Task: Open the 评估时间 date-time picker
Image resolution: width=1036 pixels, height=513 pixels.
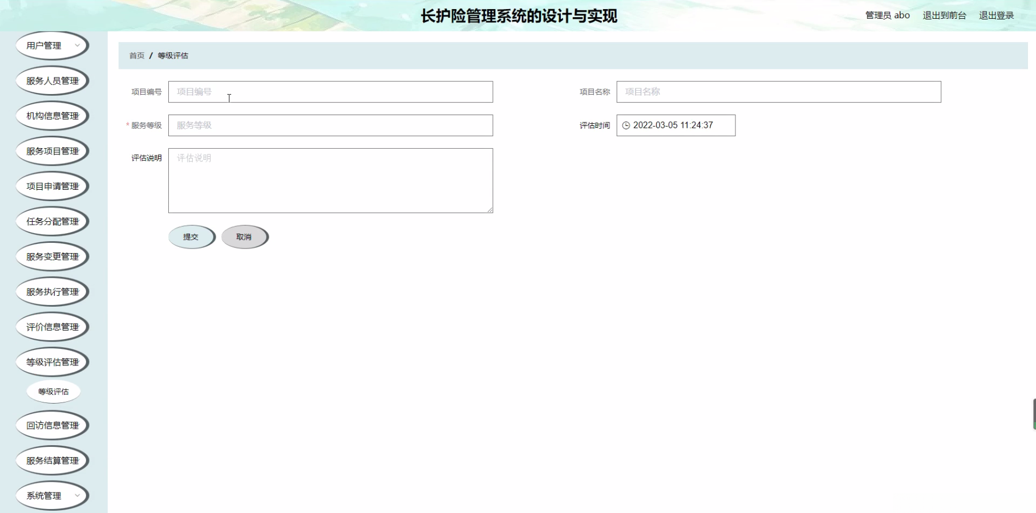Action: (x=676, y=125)
